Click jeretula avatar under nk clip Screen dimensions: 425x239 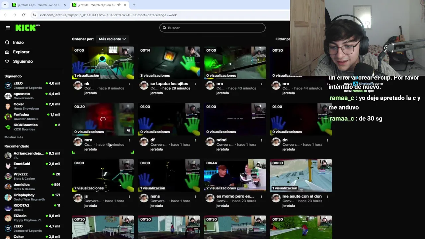pyautogui.click(x=78, y=86)
